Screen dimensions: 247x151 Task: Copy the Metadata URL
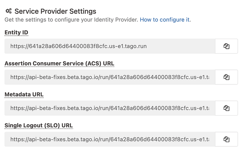point(226,108)
